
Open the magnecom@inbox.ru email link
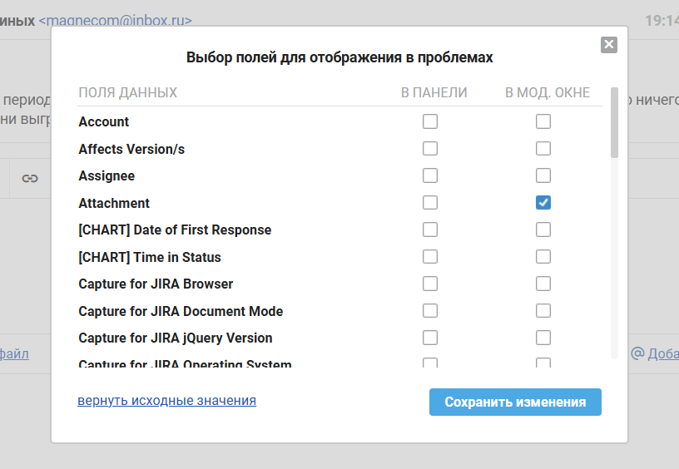pyautogui.click(x=115, y=20)
